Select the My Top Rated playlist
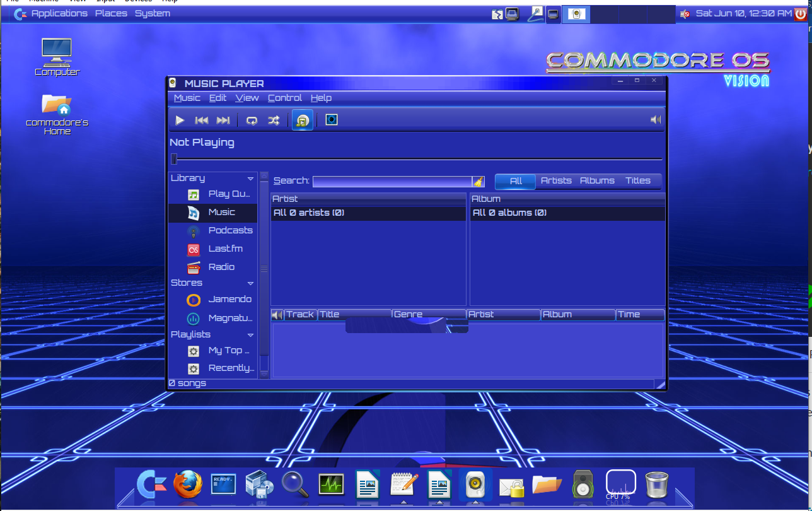 point(212,351)
